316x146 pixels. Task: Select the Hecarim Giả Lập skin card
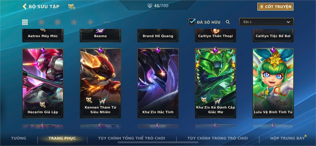43,83
